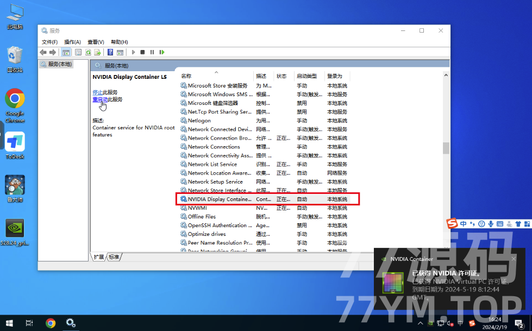This screenshot has width=532, height=331.
Task: Open the 帮助(H) menu
Action: pos(120,42)
